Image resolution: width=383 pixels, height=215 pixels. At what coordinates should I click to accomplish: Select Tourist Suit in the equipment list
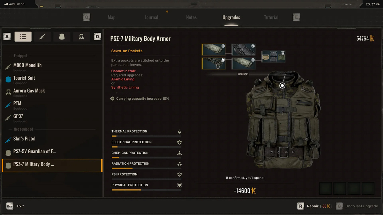coord(52,79)
